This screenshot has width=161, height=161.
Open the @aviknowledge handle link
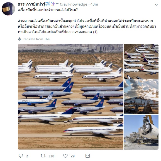coord(74,4)
